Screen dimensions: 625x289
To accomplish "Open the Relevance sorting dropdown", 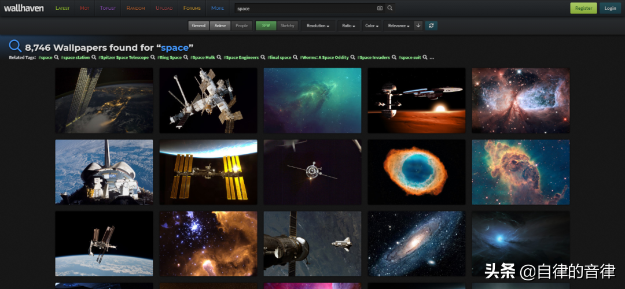I will (399, 25).
